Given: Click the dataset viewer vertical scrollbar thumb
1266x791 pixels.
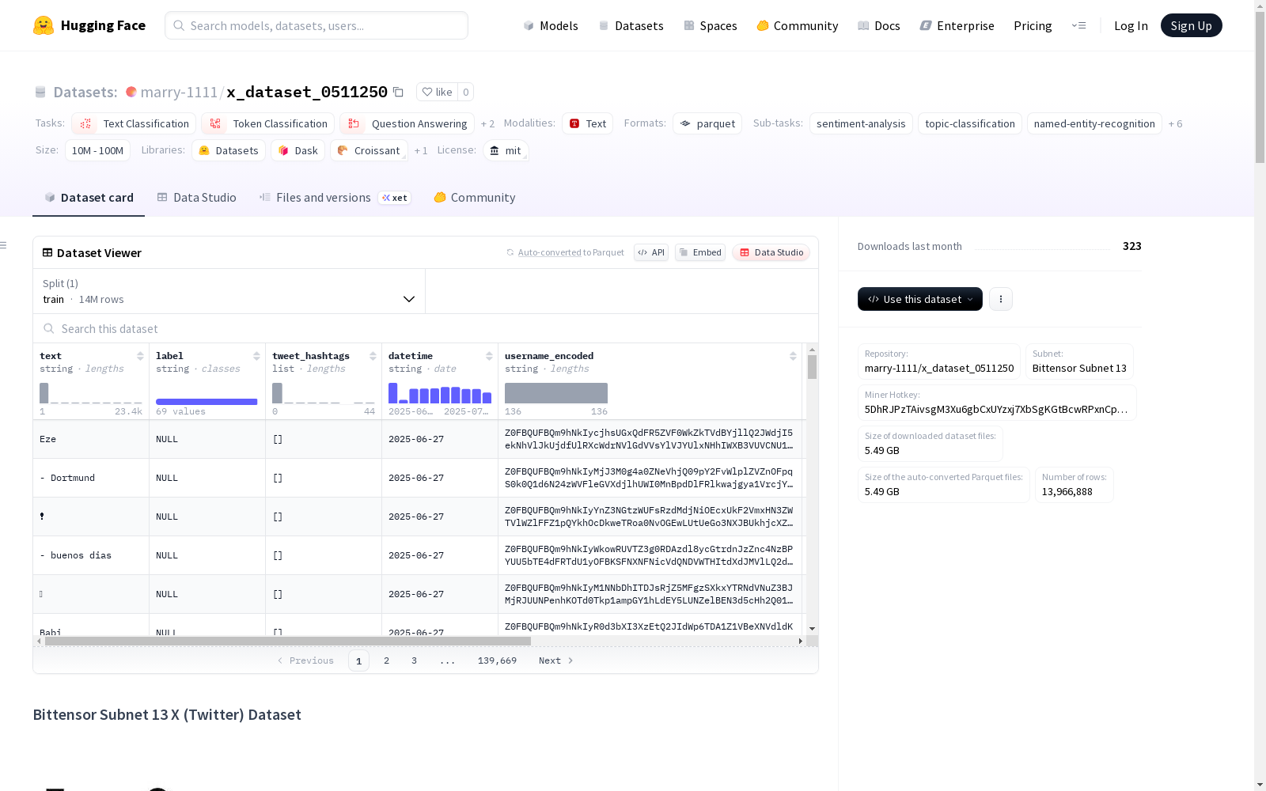Looking at the screenshot, I should pyautogui.click(x=812, y=367).
